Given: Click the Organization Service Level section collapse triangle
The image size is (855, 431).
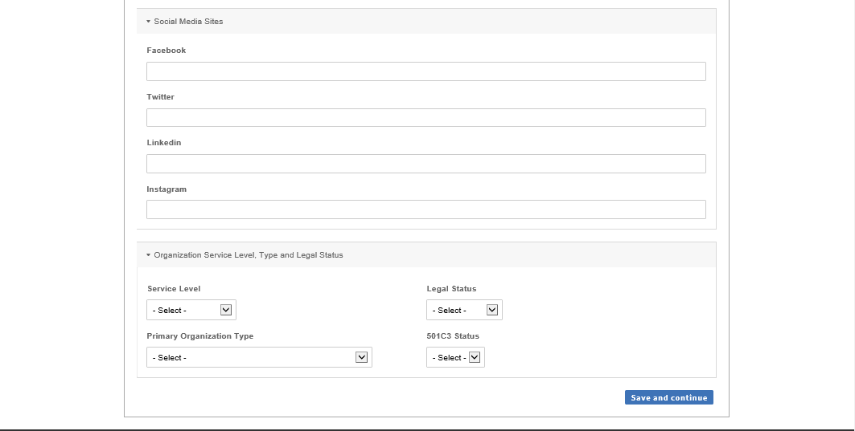Looking at the screenshot, I should [149, 255].
